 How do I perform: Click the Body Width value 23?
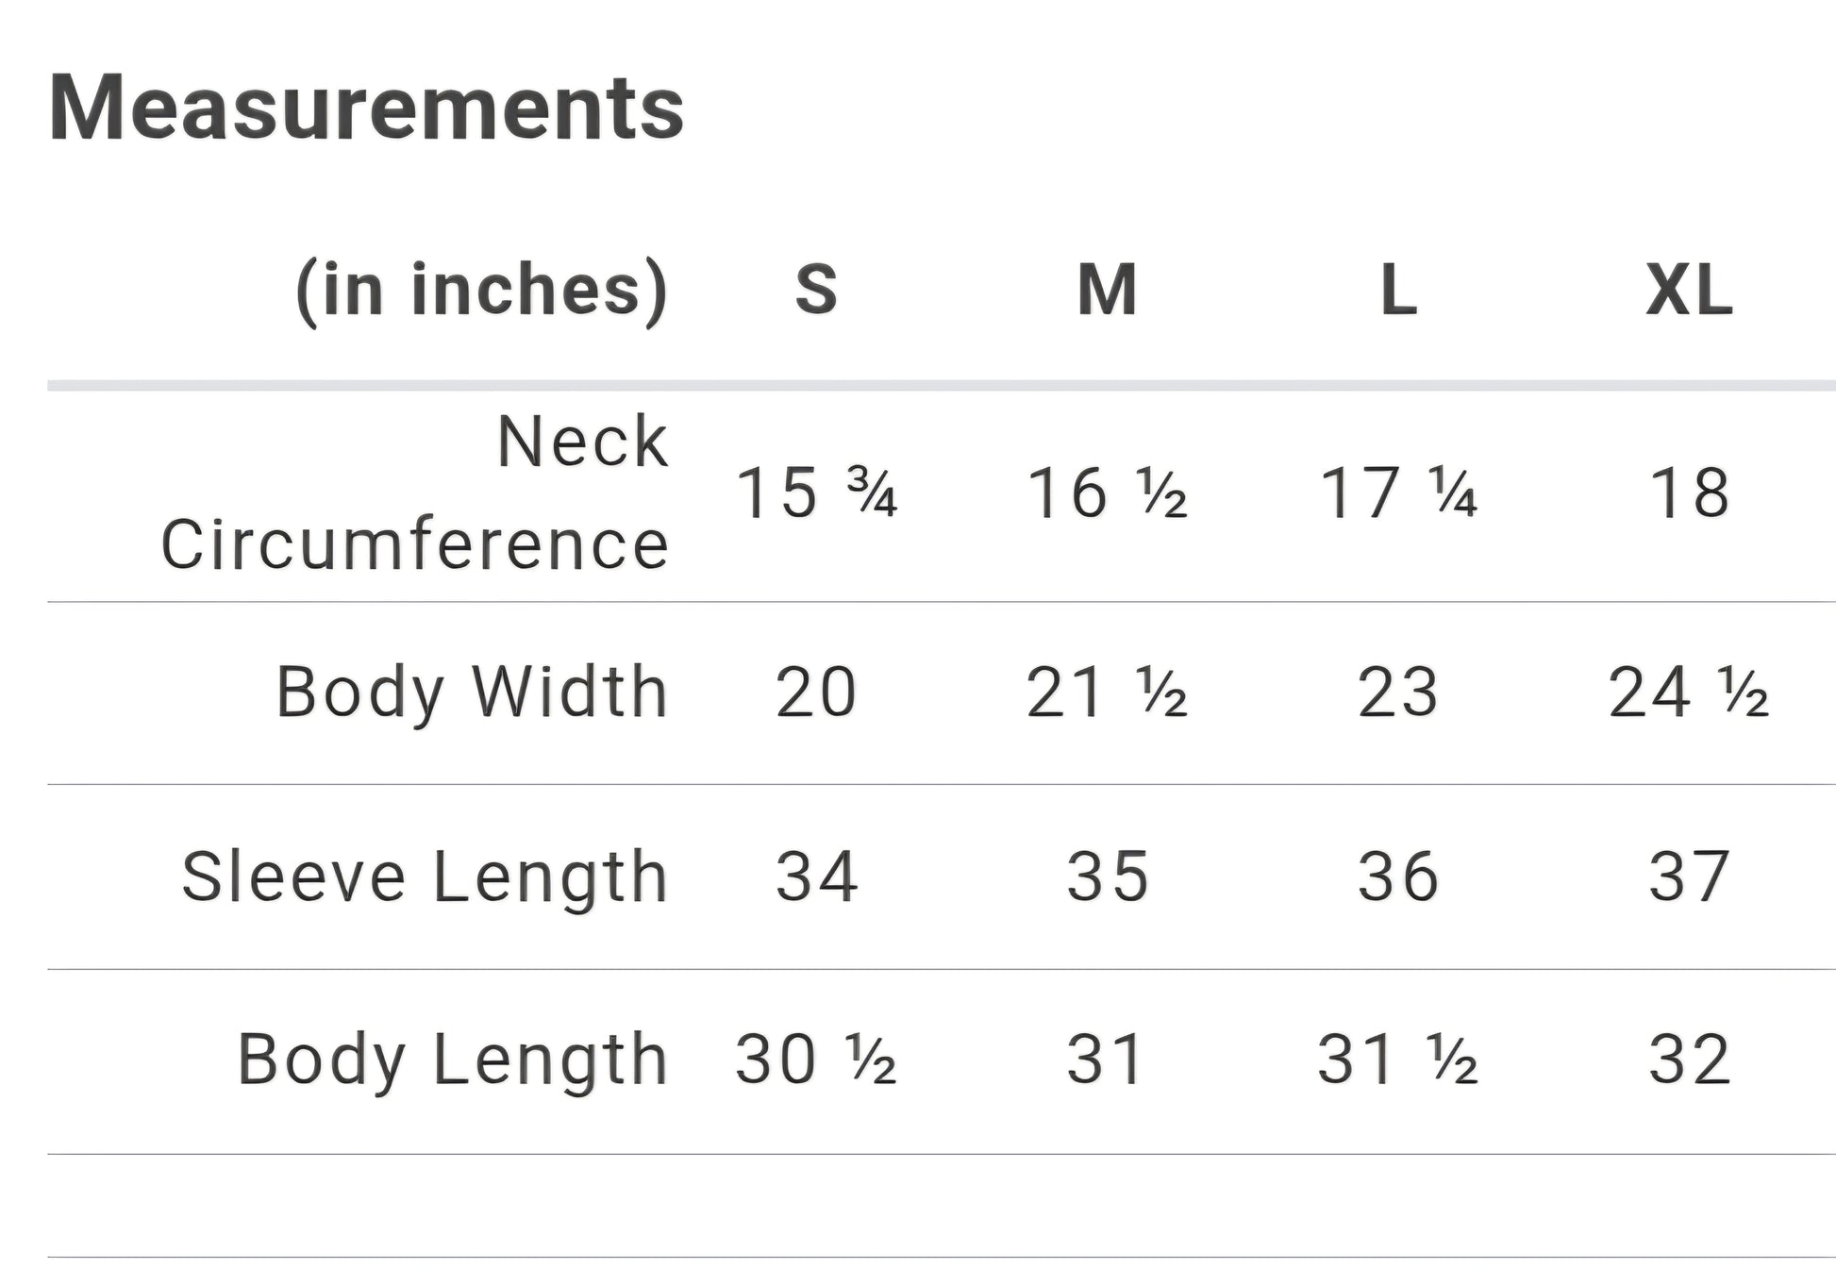[1398, 692]
